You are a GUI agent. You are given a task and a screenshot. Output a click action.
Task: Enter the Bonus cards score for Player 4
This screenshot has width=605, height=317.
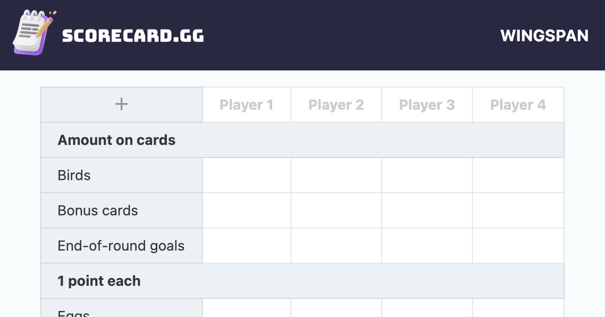(518, 210)
